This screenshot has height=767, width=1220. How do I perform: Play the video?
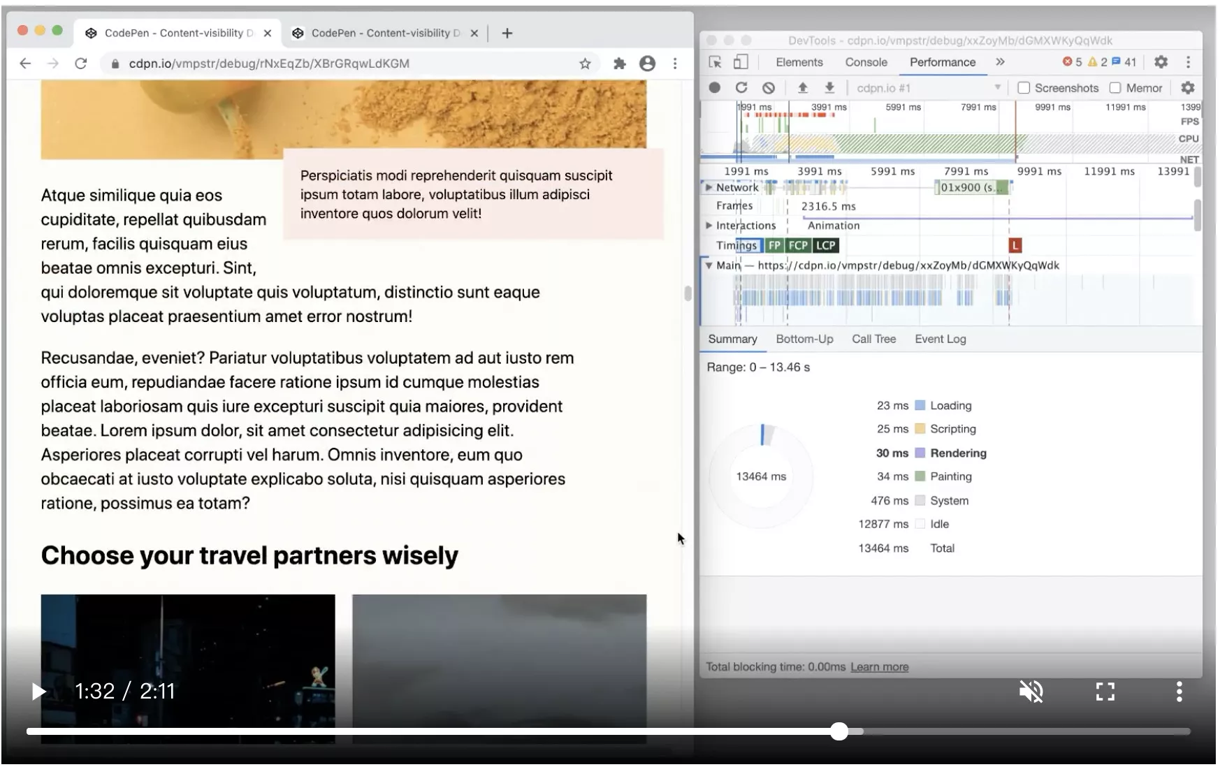(x=39, y=692)
